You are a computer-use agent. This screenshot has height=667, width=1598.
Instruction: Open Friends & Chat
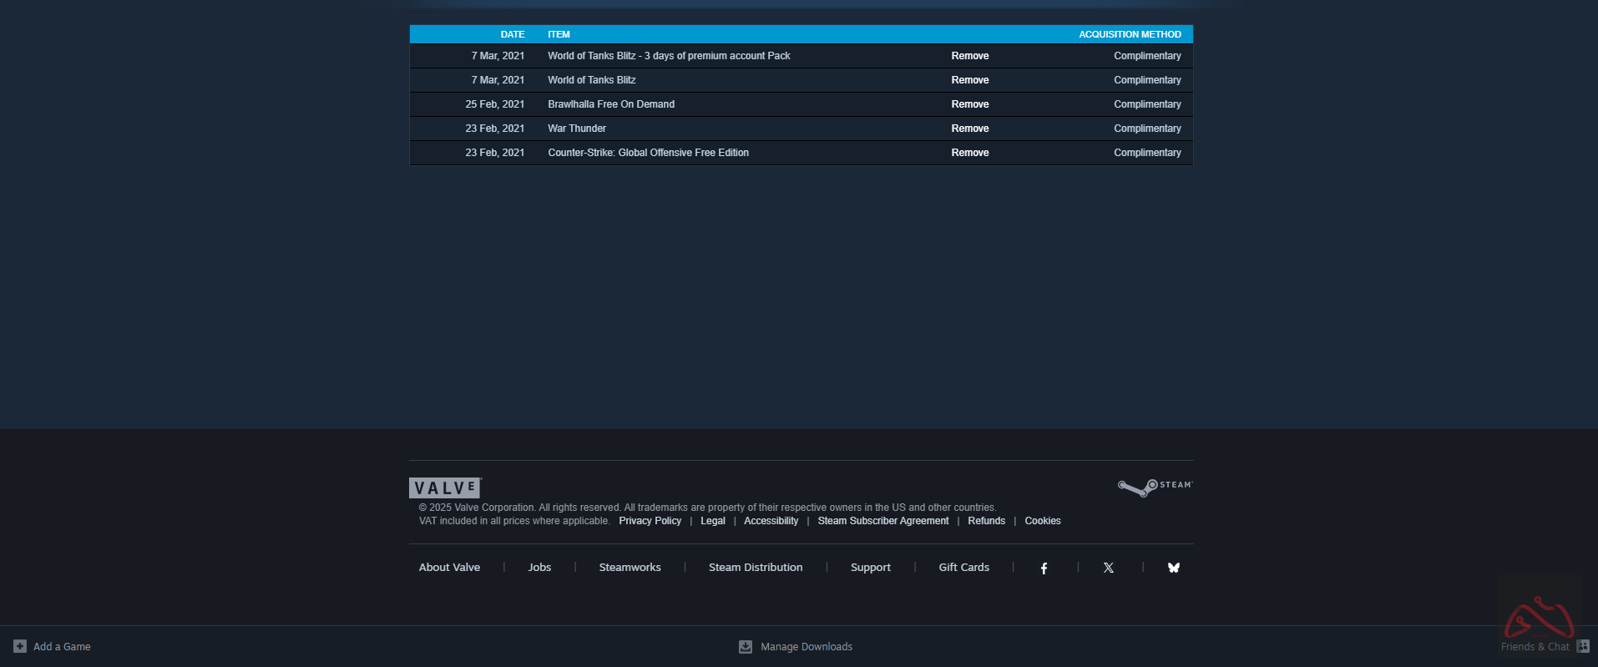coord(1535,647)
